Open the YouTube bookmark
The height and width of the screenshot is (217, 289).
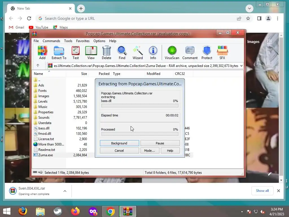[38, 27]
